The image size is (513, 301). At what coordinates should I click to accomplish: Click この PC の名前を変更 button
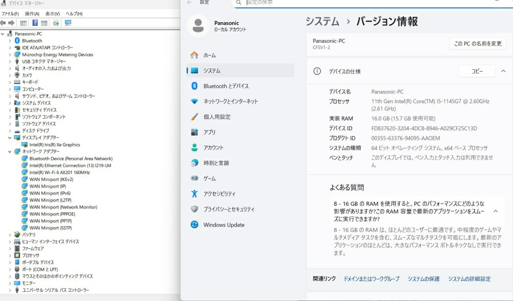click(477, 43)
